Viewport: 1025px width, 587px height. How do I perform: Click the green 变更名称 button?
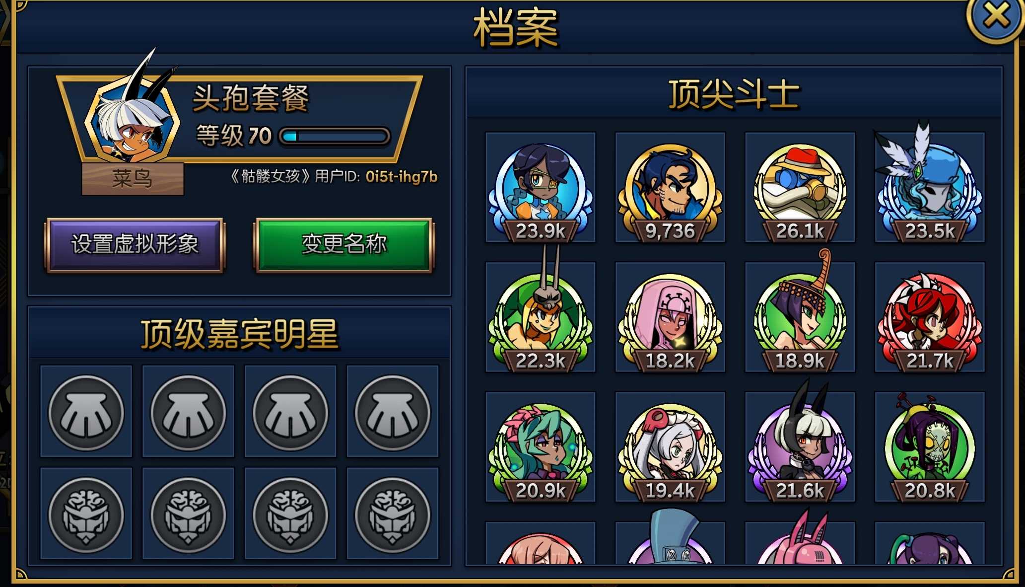pos(344,244)
